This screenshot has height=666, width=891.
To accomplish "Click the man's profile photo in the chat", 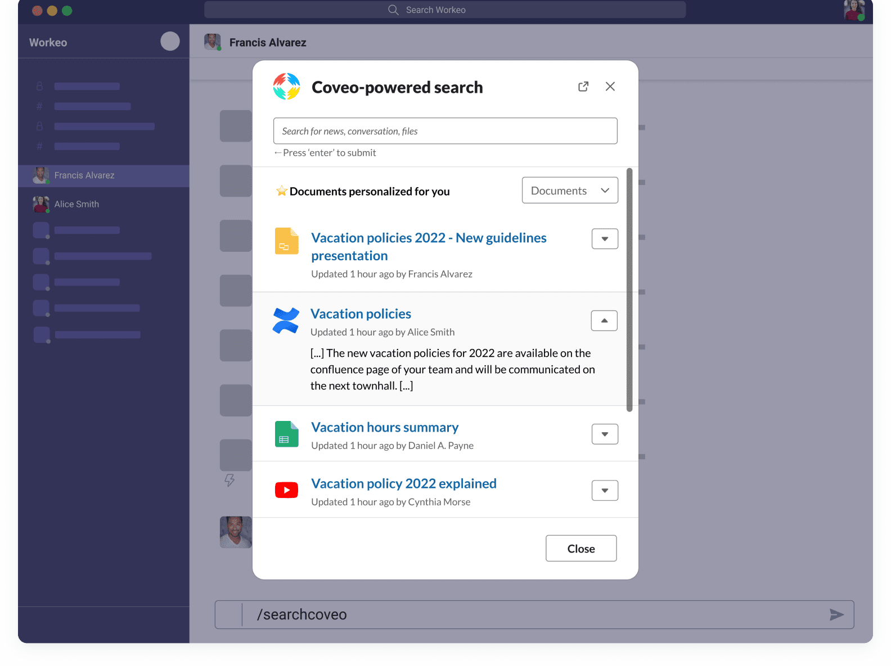I will pos(236,532).
